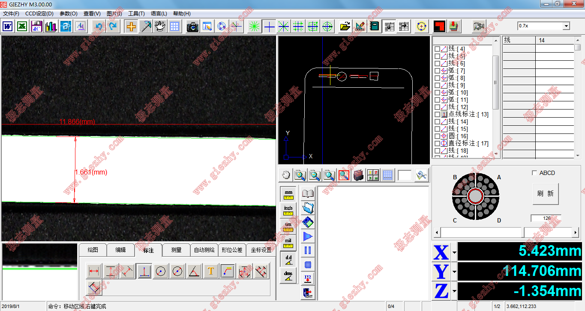Switch units to mm

click(288, 194)
